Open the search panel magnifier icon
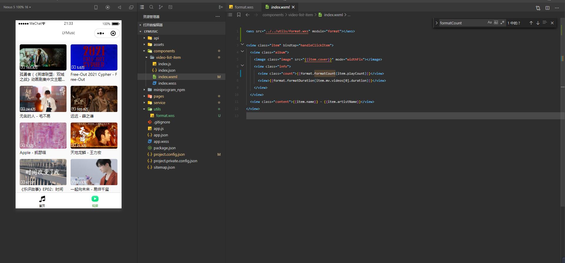 click(x=151, y=7)
